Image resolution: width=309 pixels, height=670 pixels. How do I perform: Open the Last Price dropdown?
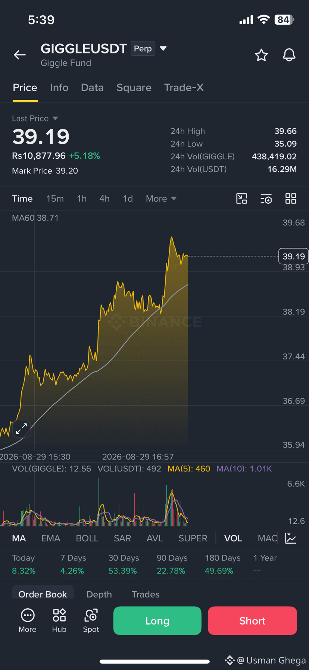tap(35, 119)
